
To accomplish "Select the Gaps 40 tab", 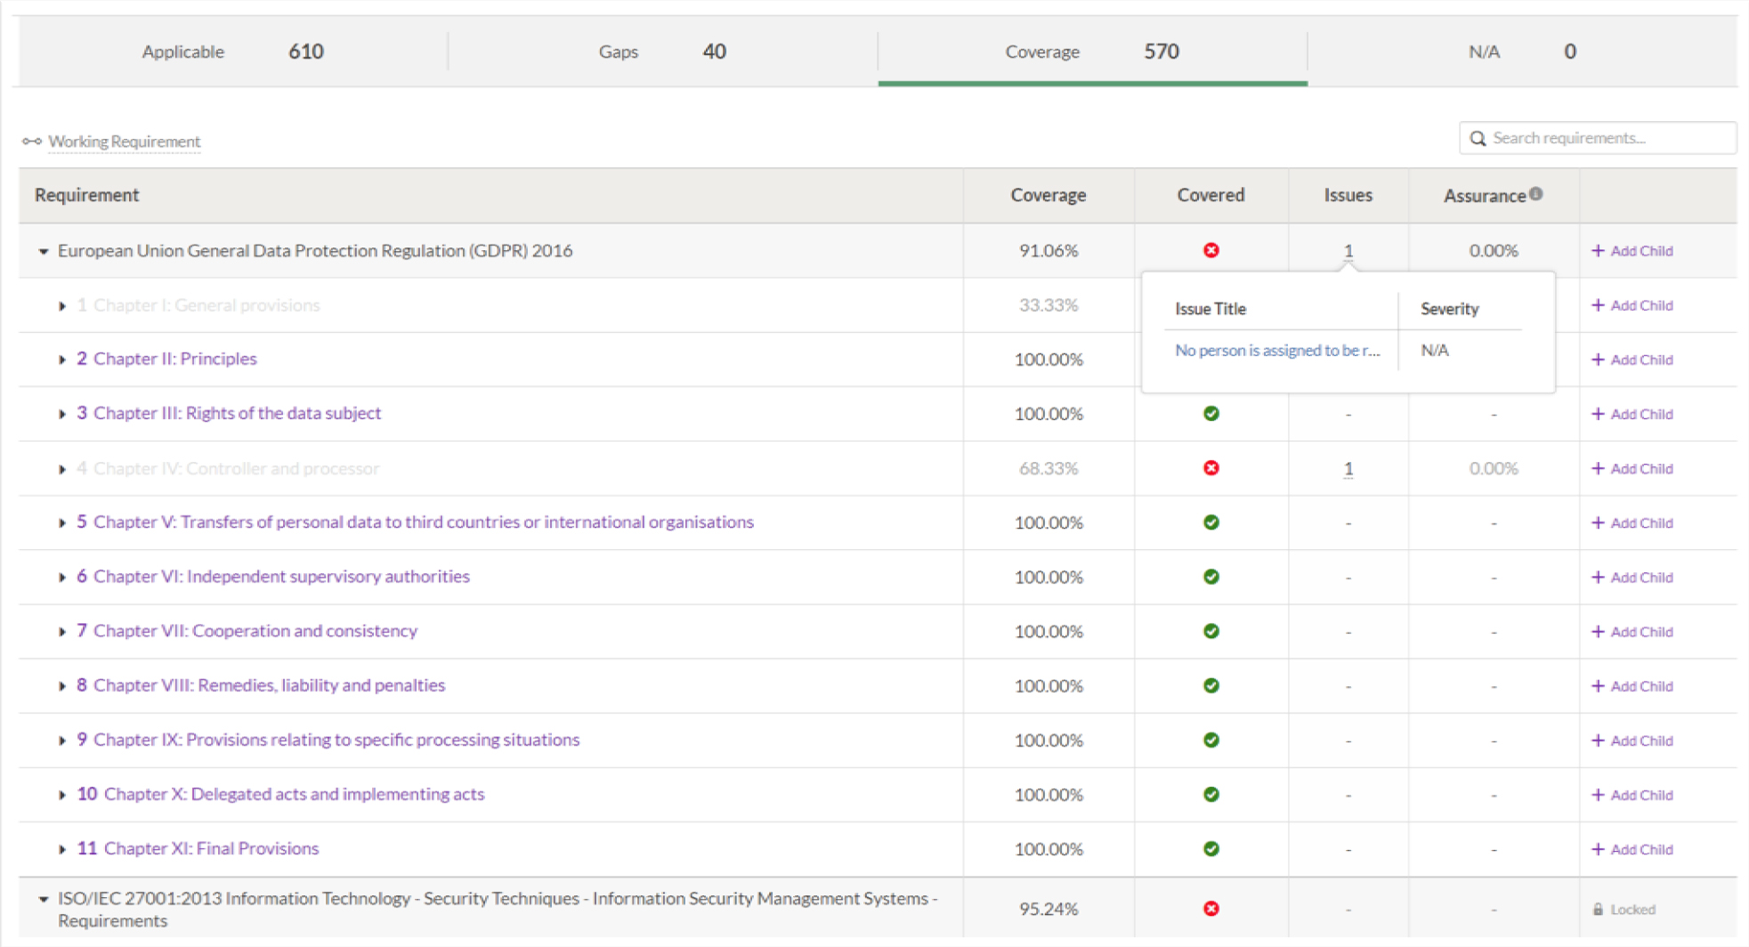I will click(x=662, y=52).
